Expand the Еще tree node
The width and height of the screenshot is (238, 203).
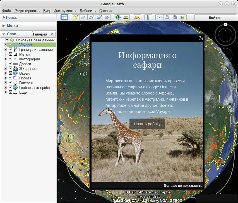pyautogui.click(x=6, y=92)
